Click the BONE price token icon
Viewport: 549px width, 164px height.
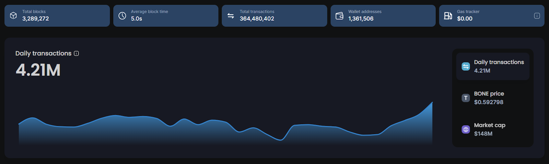[x=466, y=98]
